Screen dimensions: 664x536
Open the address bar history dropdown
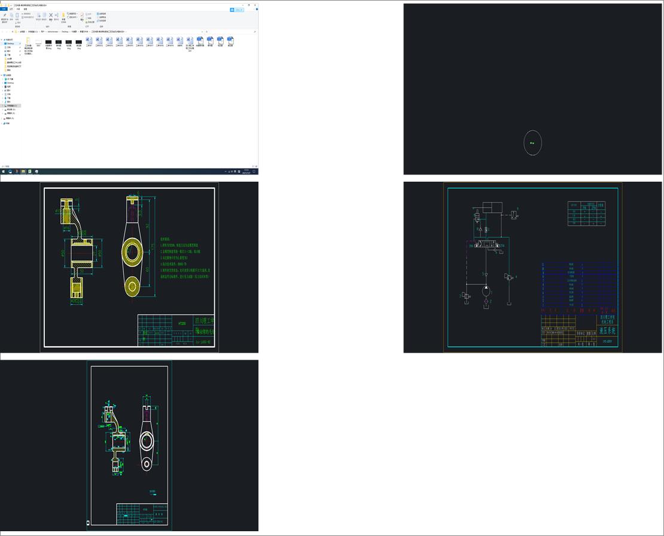coord(202,32)
